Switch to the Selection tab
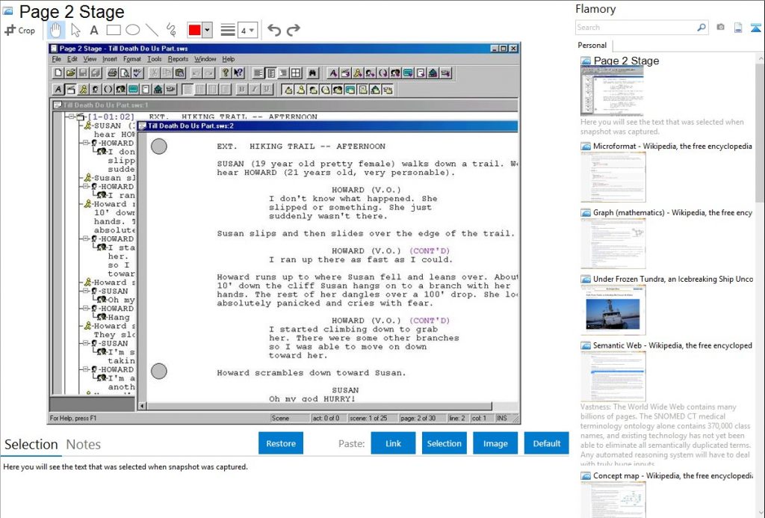 (x=31, y=445)
